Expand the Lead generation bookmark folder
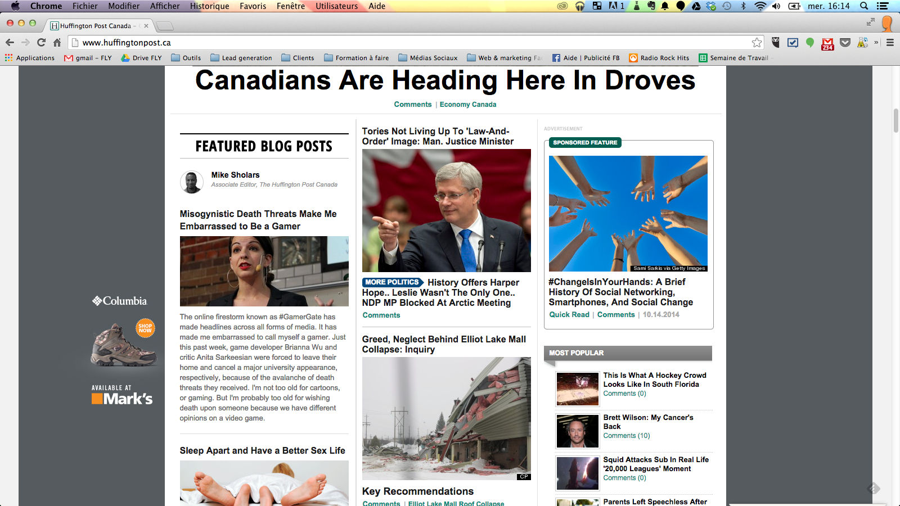This screenshot has width=900, height=506. point(241,58)
